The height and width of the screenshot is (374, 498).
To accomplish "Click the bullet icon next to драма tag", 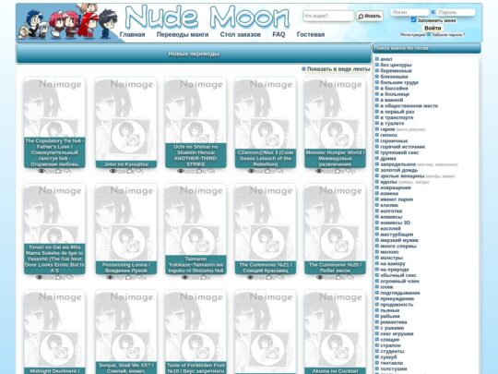I will [x=377, y=158].
